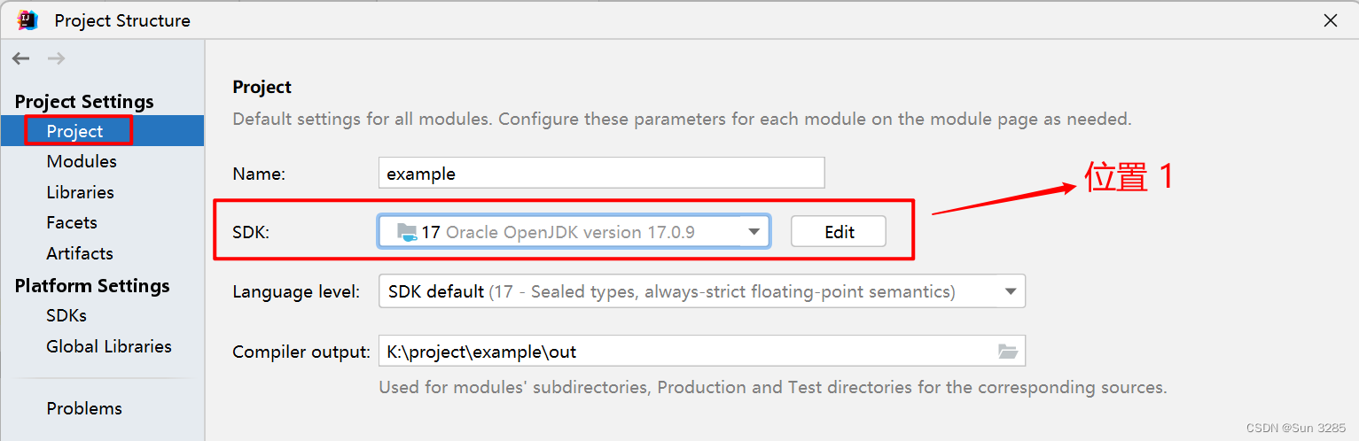Click the folder browse icon for Compiler output

point(1007,352)
